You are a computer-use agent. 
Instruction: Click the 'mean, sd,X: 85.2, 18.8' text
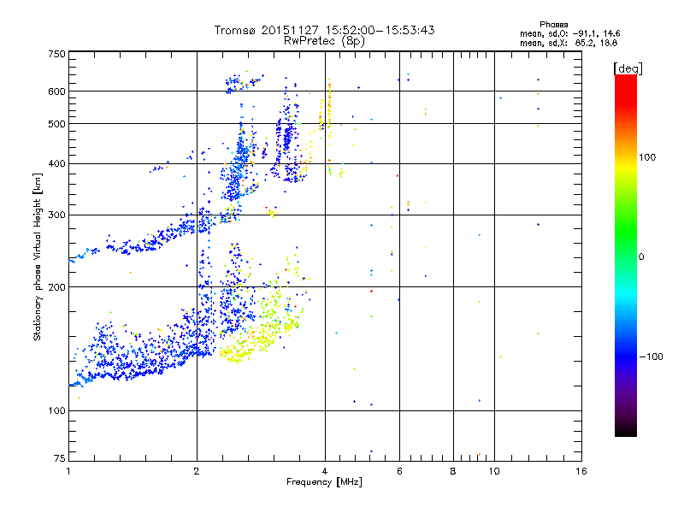click(569, 43)
